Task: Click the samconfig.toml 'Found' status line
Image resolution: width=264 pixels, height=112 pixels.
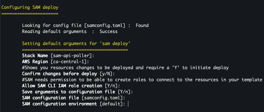Action: coord(85,26)
